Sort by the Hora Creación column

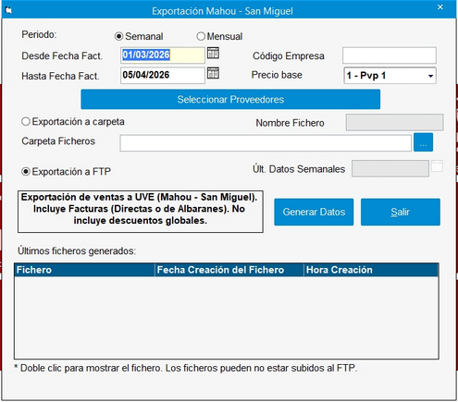tap(371, 270)
